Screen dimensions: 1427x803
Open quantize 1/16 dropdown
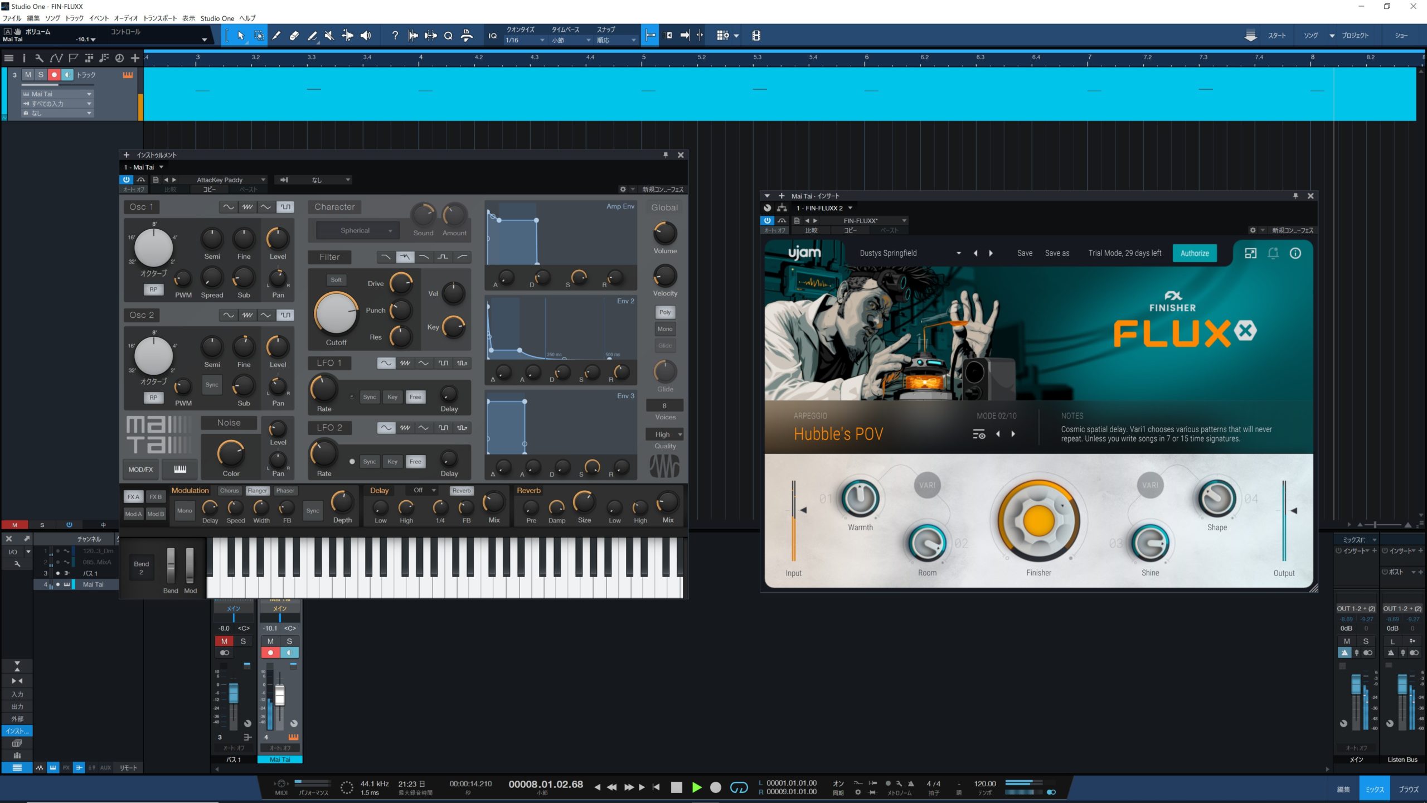pos(524,40)
